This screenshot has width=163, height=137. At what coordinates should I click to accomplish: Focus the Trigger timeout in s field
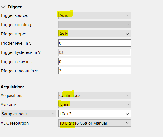coord(94,71)
